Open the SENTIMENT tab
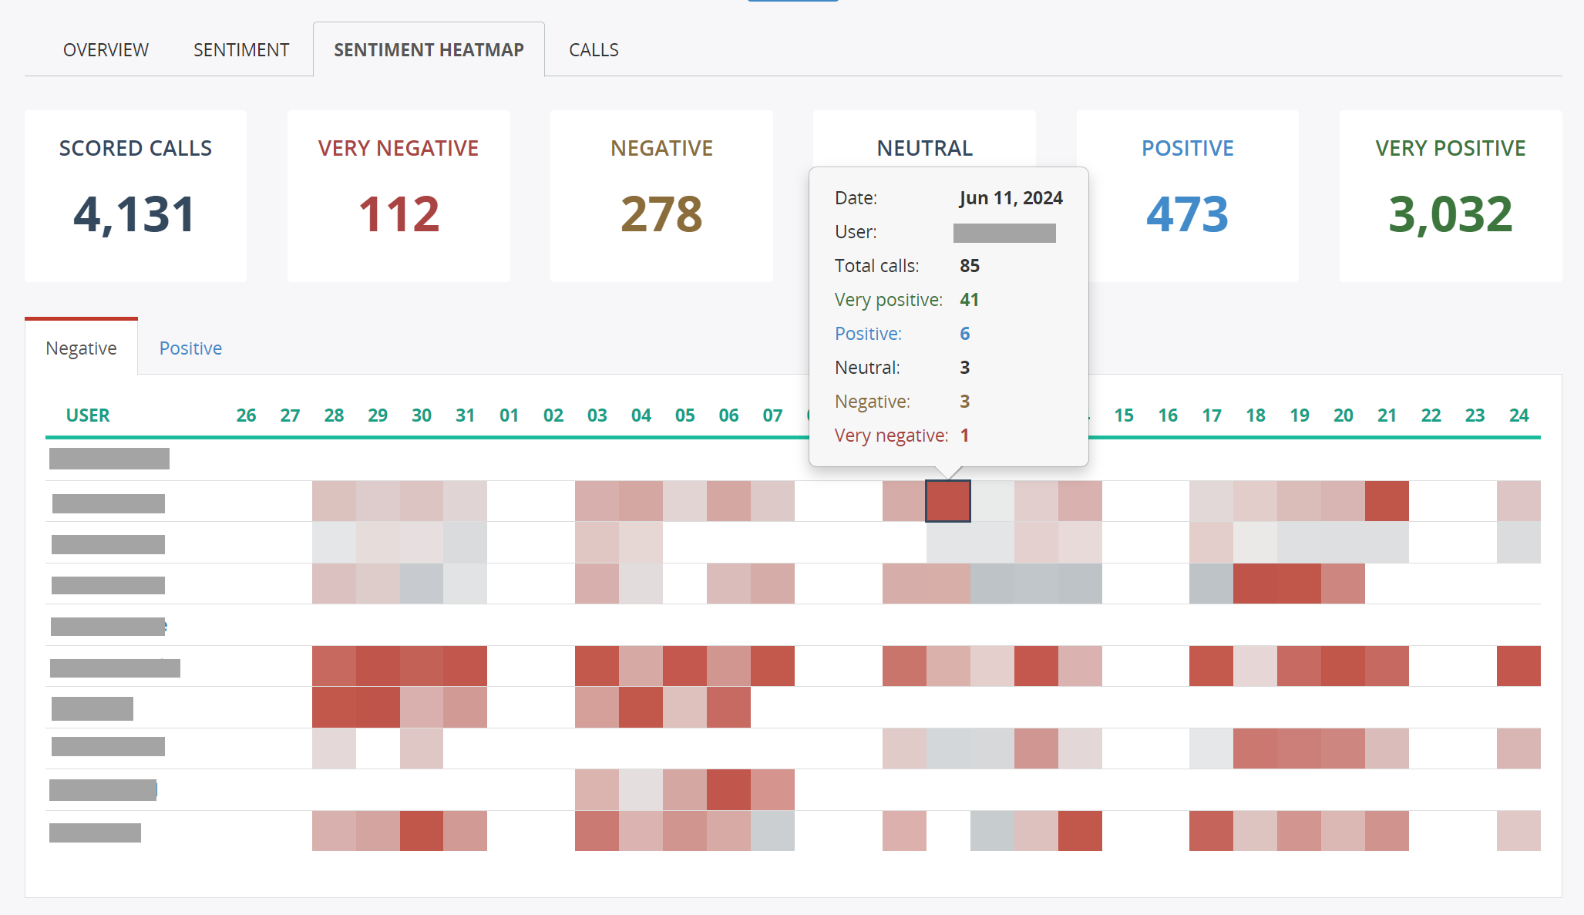 pyautogui.click(x=241, y=50)
